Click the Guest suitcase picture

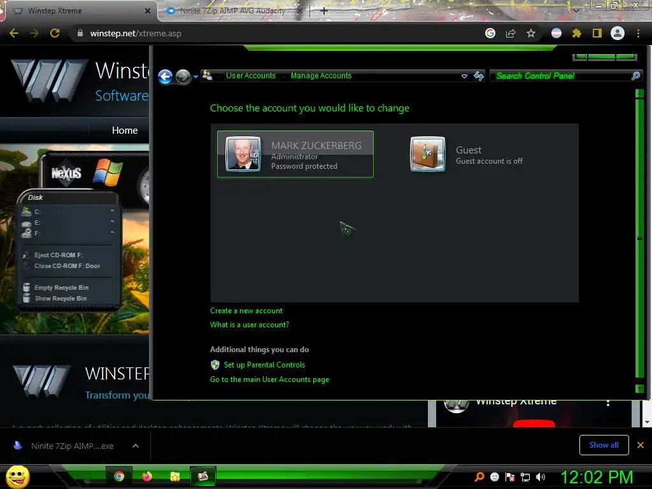click(428, 154)
